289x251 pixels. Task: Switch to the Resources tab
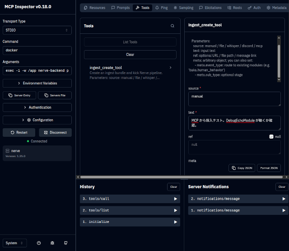(x=94, y=8)
